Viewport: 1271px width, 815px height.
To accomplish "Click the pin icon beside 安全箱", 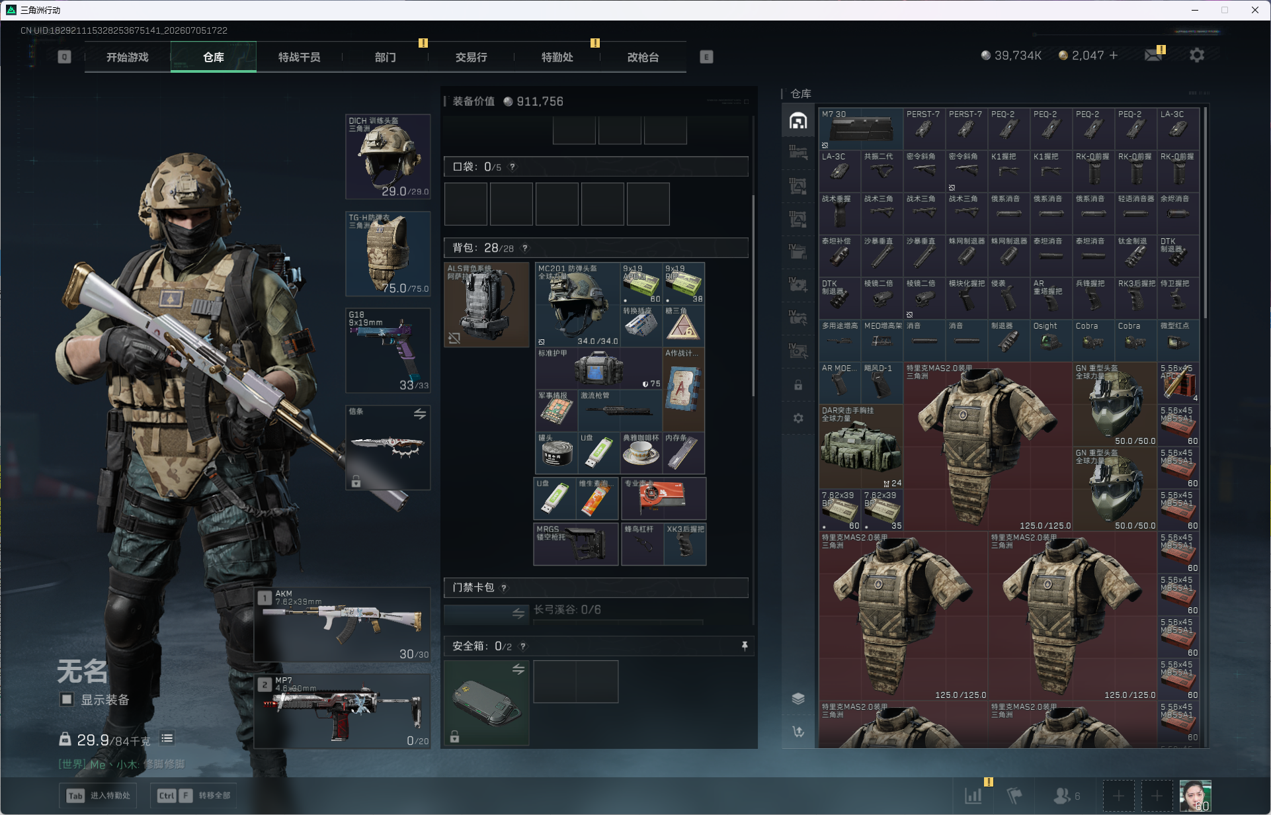I will [745, 646].
